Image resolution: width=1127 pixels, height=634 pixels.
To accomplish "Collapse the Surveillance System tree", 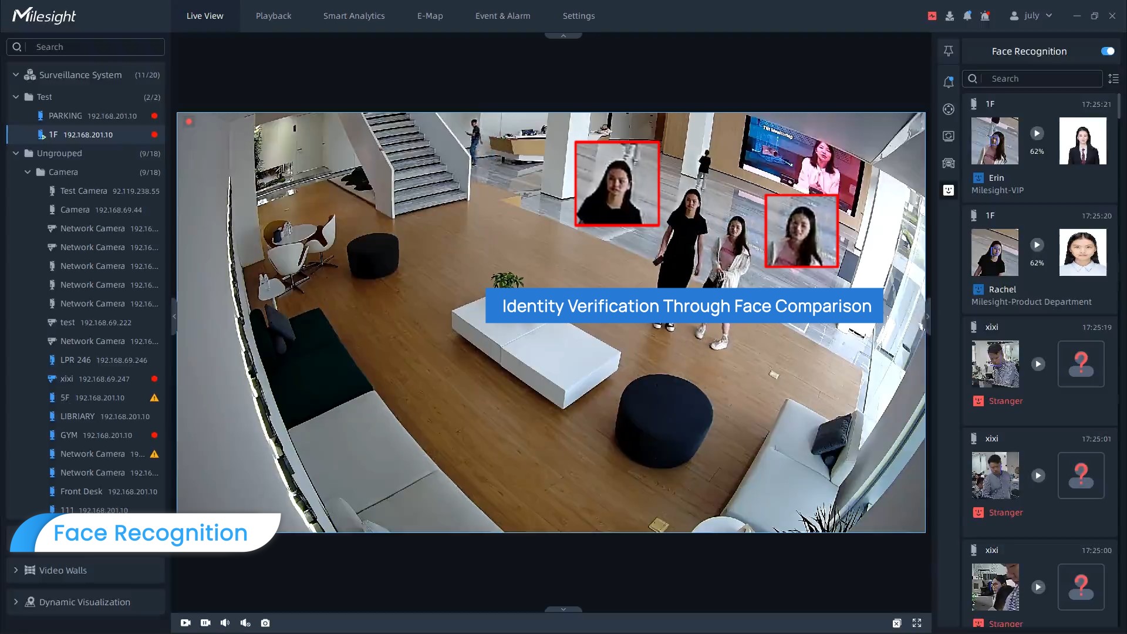I will tap(16, 75).
